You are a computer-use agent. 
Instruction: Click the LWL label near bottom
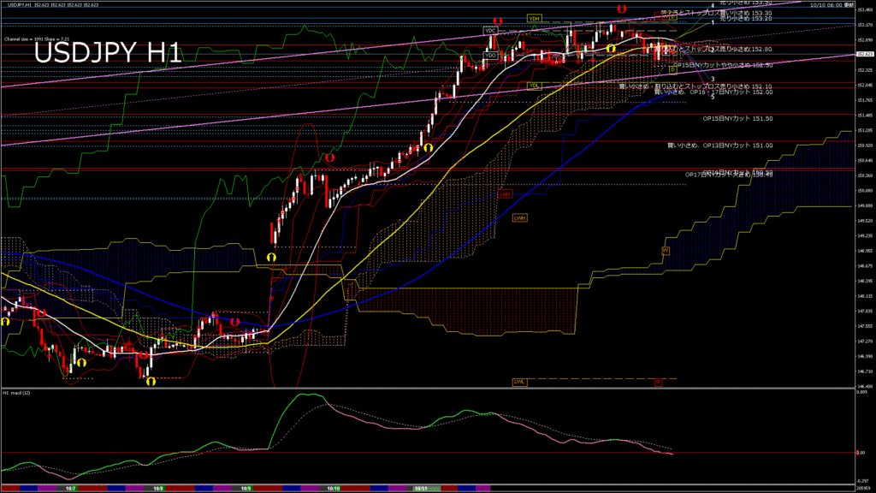[519, 381]
